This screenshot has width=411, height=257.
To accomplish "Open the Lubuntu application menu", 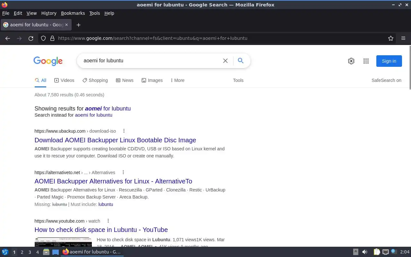I will pyautogui.click(x=5, y=252).
